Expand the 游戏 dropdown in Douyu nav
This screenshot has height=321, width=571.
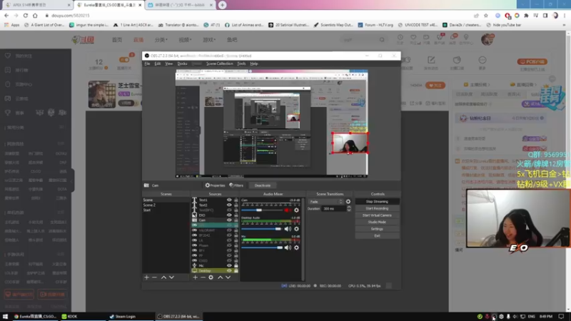pos(209,40)
